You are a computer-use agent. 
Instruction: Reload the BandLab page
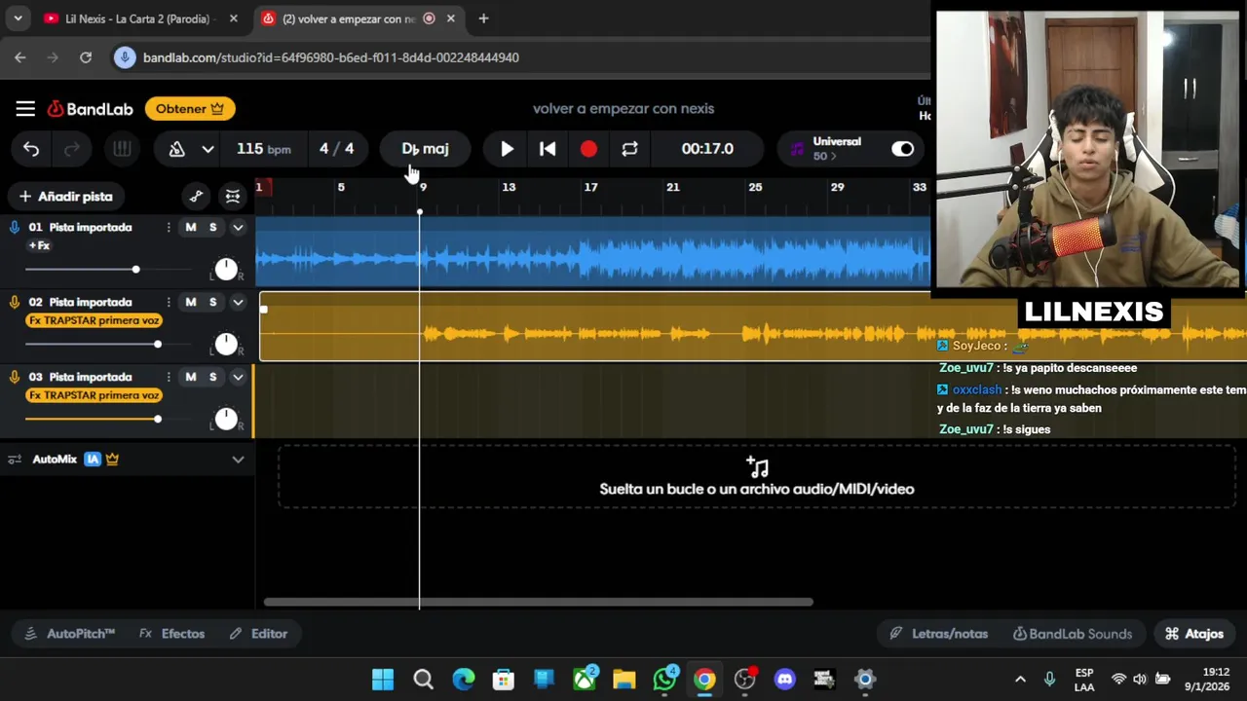point(86,57)
